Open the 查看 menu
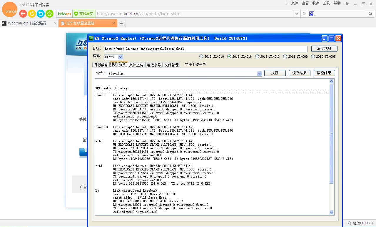This screenshot has width=376, height=227. click(305, 3)
